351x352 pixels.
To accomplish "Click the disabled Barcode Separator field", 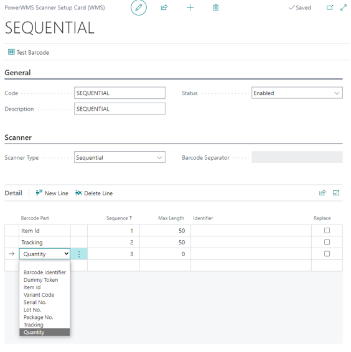I will tap(297, 157).
